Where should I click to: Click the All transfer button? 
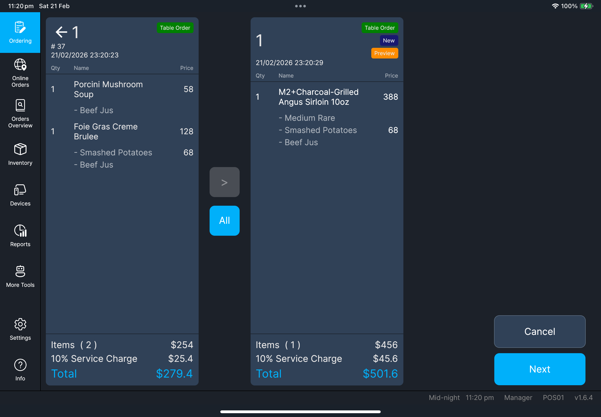[224, 220]
